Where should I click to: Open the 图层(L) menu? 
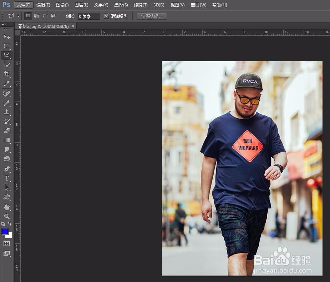point(81,5)
